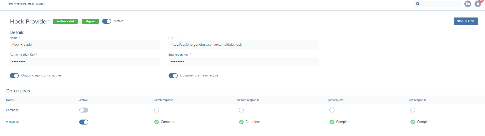The width and height of the screenshot is (485, 136).
Task: Open the add folder icon button
Action: point(467,4)
